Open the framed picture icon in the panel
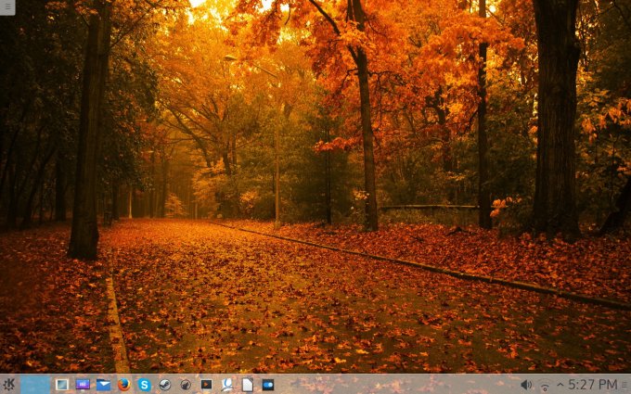This screenshot has width=631, height=394. 62,385
